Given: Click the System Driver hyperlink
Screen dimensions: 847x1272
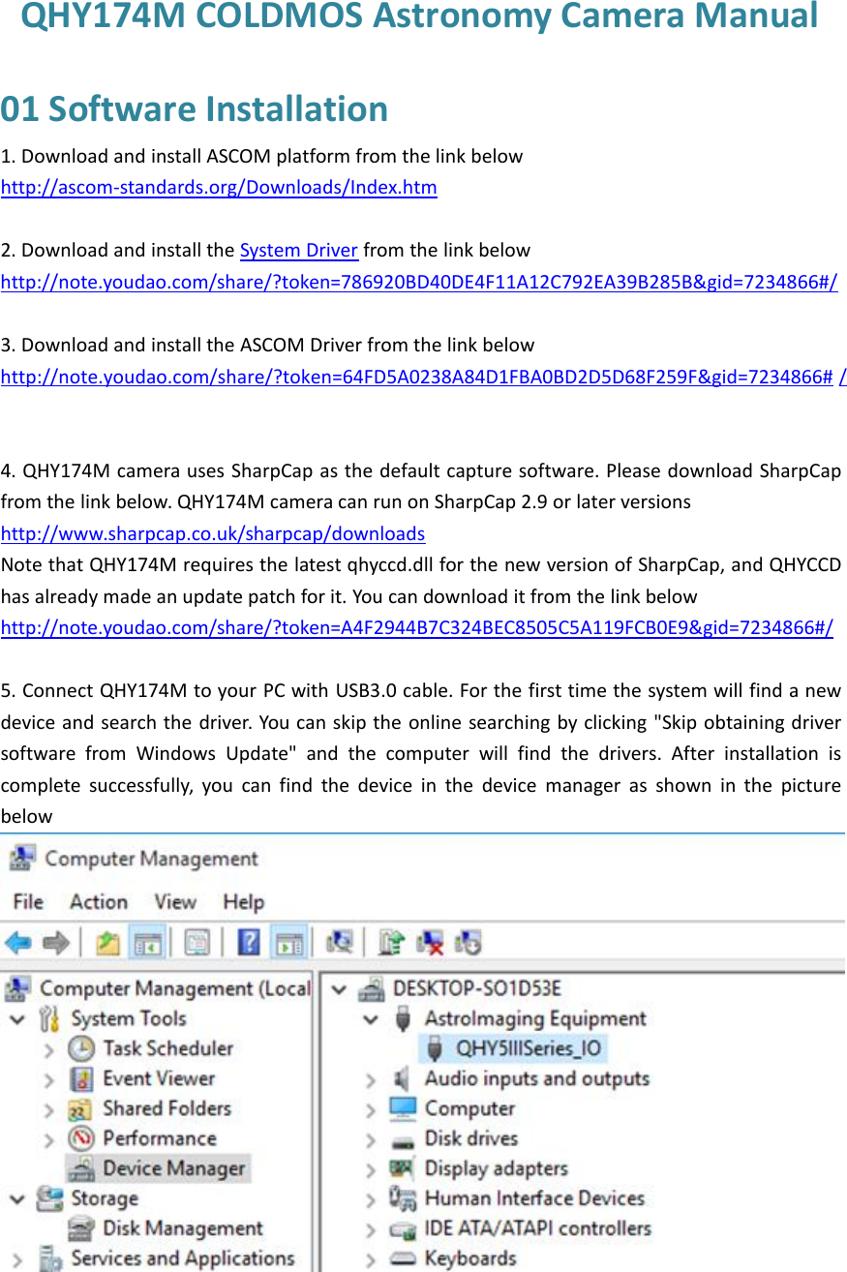Looking at the screenshot, I should [x=297, y=250].
